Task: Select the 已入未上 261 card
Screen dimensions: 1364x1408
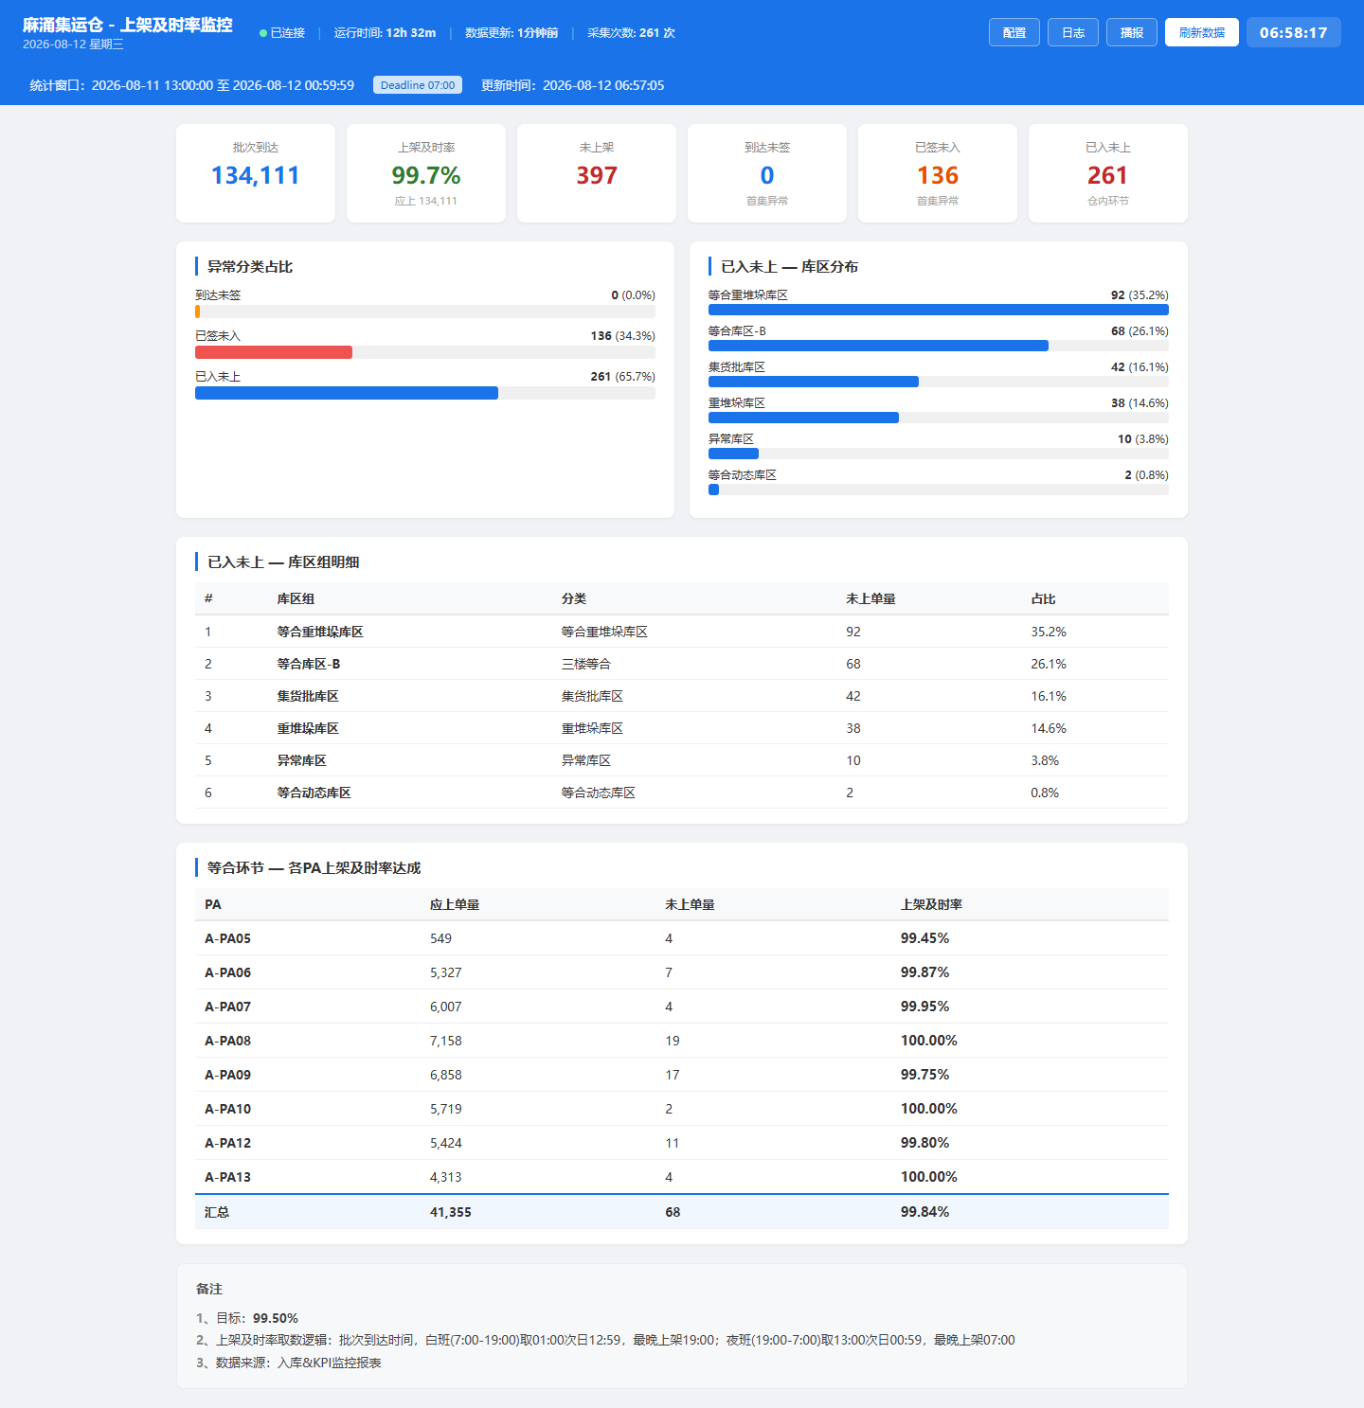Action: (x=1108, y=173)
